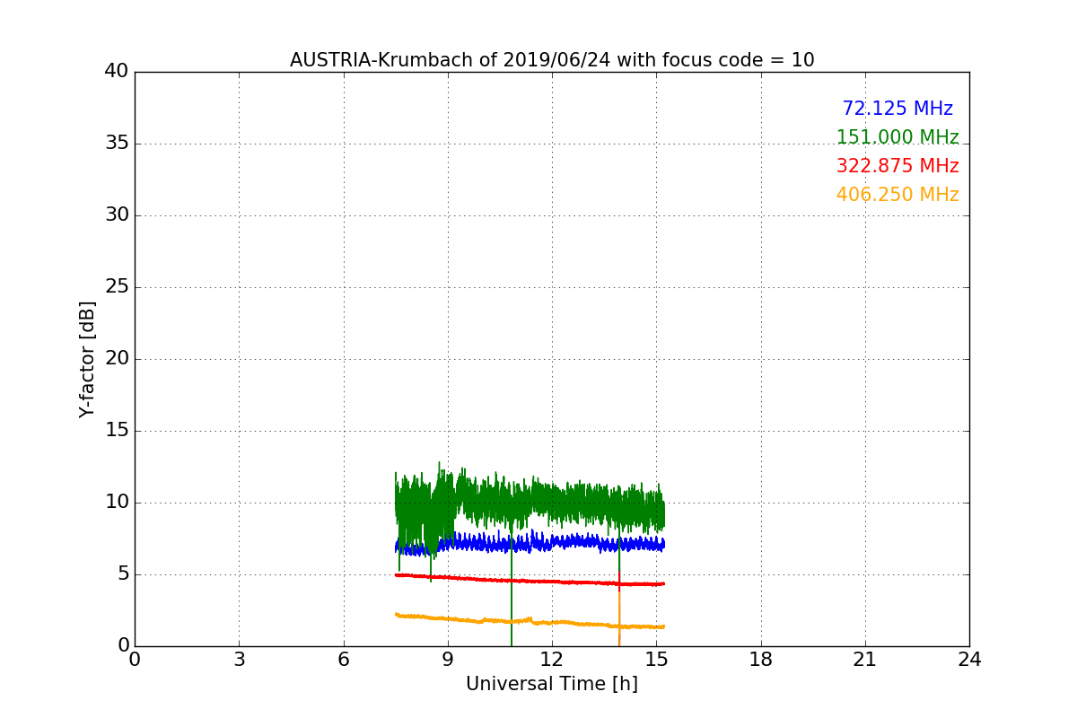Viewport: 1077px width, 718px height.
Task: Click the 151.000 MHz legend label
Action: pos(897,137)
